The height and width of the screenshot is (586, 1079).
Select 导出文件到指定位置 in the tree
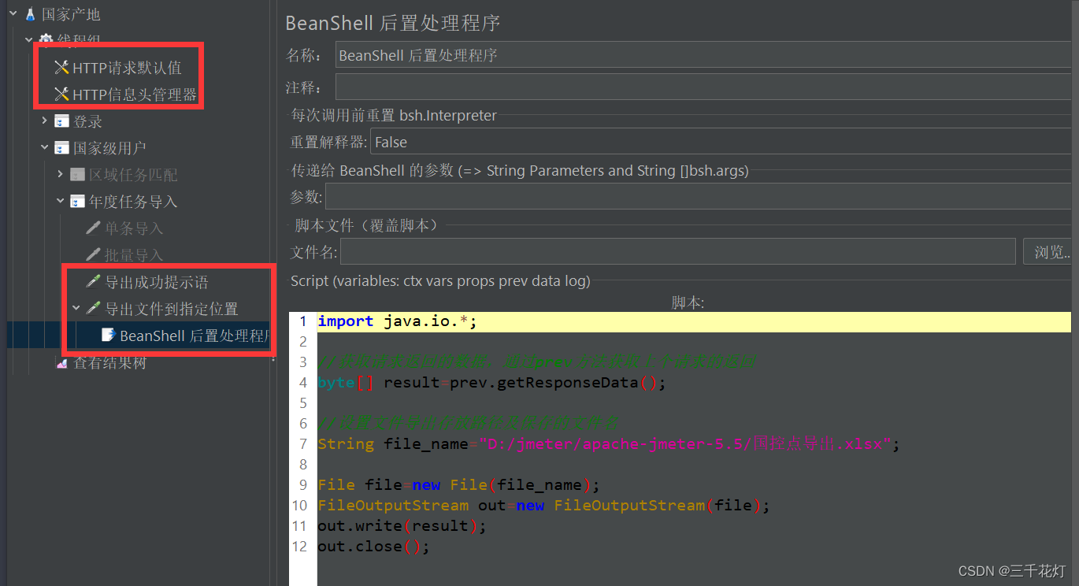click(x=172, y=309)
